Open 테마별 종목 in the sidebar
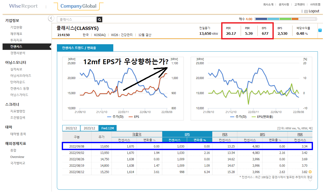 18,134
